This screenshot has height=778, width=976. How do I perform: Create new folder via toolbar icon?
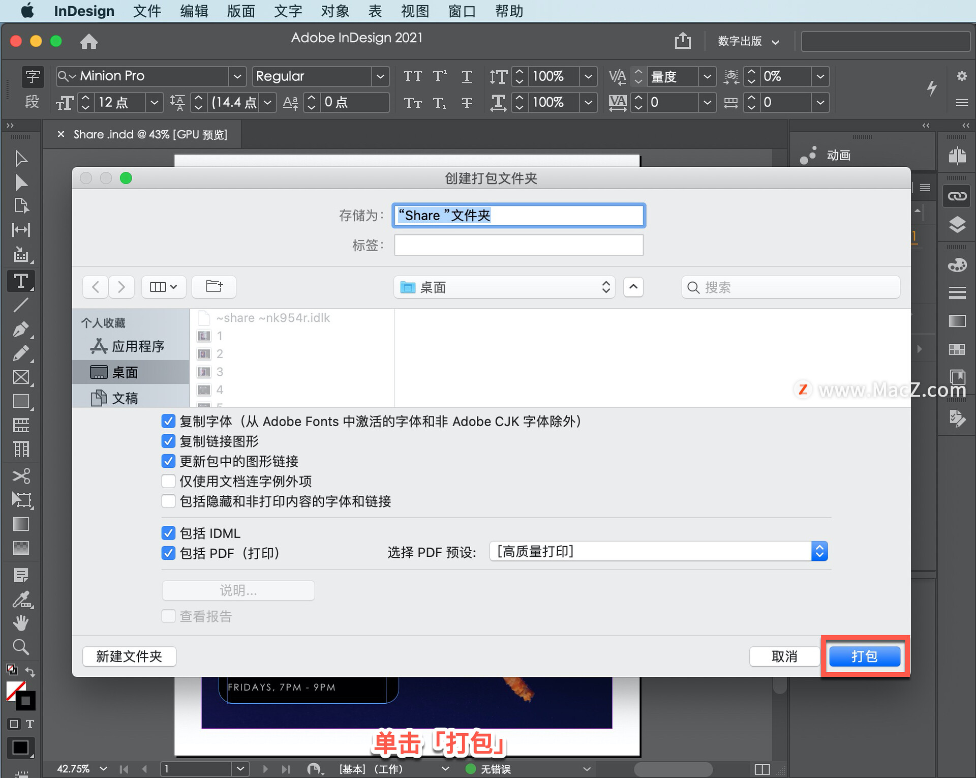pyautogui.click(x=214, y=287)
